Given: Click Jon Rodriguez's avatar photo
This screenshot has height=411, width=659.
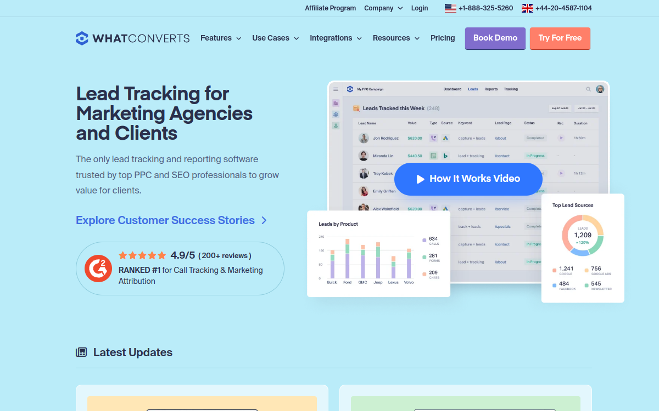Looking at the screenshot, I should pos(364,138).
